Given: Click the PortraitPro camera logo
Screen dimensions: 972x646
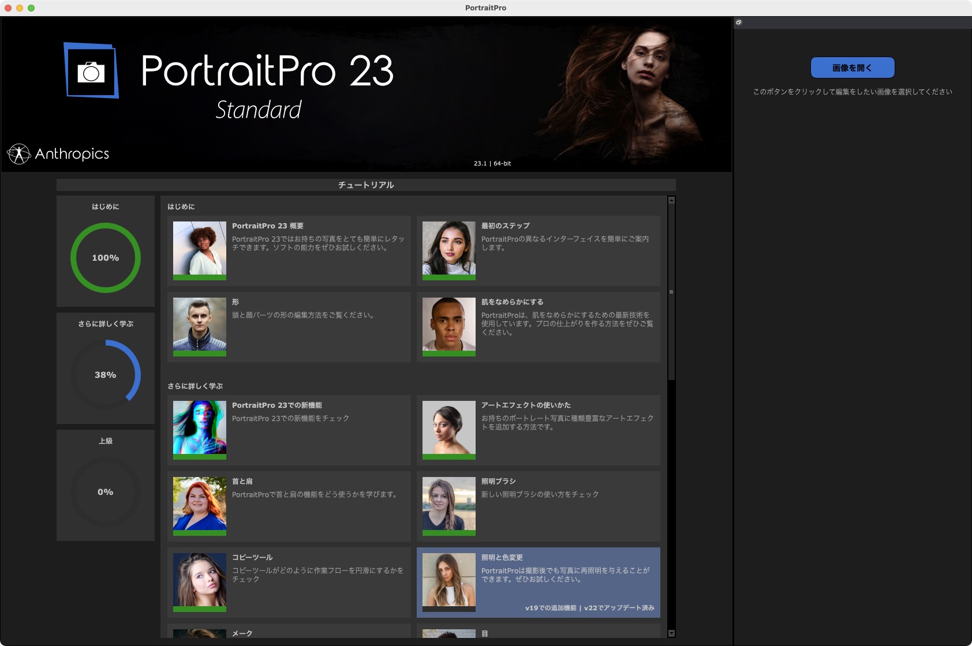Looking at the screenshot, I should click(91, 72).
